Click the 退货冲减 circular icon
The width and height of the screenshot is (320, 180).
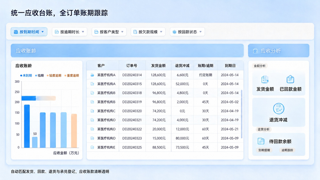(x=278, y=108)
